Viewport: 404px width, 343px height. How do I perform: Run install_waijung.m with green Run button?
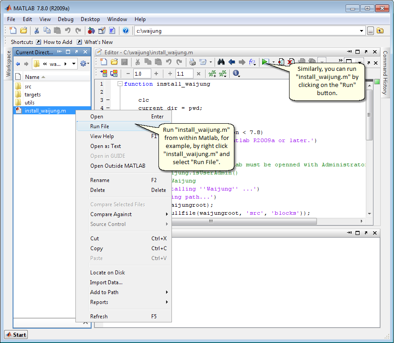click(x=264, y=62)
